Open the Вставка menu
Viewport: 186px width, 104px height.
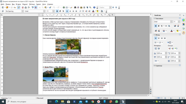point(18,4)
